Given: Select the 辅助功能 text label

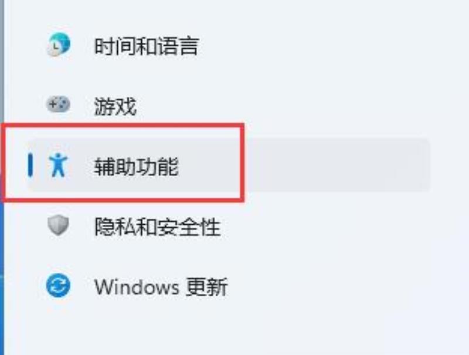Looking at the screenshot, I should (x=137, y=166).
